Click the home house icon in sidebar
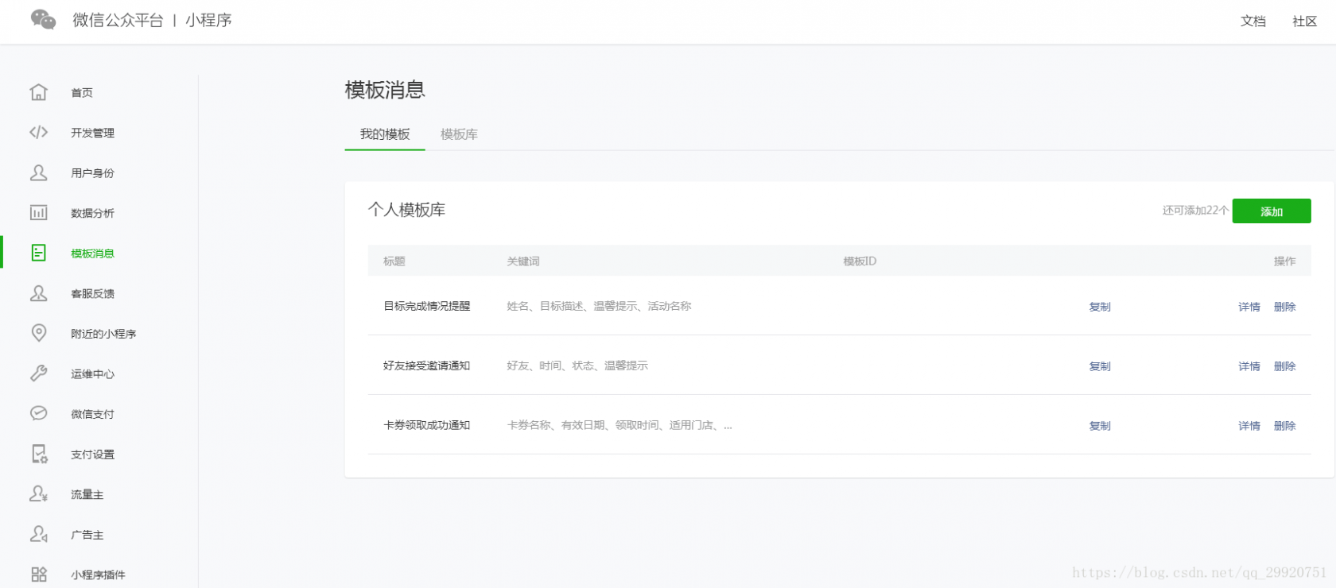Viewport: 1336px width, 588px height. (38, 92)
